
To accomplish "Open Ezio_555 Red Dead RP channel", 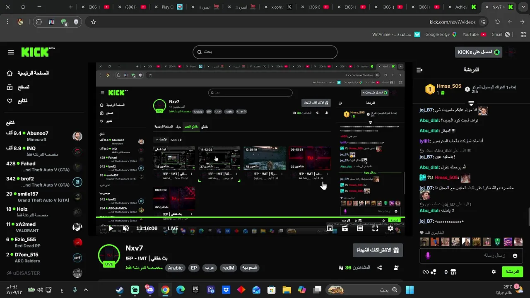I will [x=44, y=243].
